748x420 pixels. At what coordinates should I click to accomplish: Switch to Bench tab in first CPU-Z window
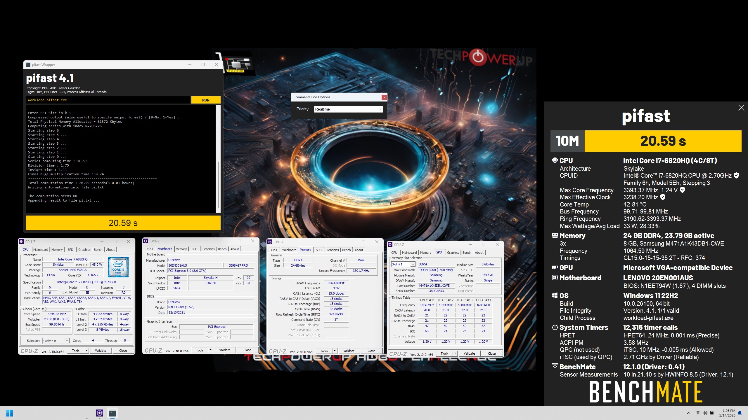point(98,250)
